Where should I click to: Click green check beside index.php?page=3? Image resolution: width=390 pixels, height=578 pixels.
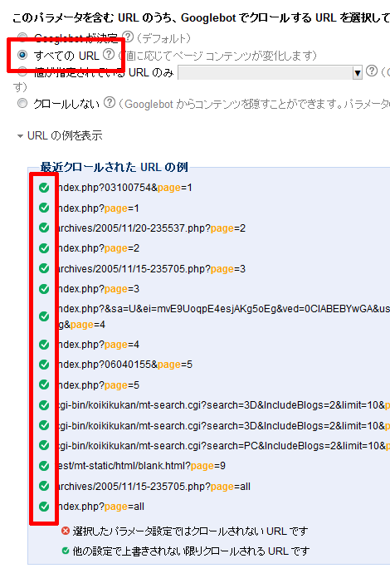coord(44,289)
